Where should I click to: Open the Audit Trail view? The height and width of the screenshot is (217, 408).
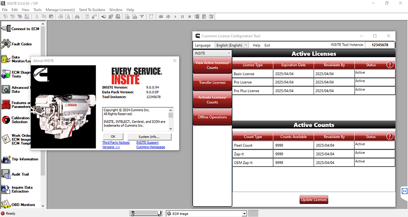[x=15, y=174]
